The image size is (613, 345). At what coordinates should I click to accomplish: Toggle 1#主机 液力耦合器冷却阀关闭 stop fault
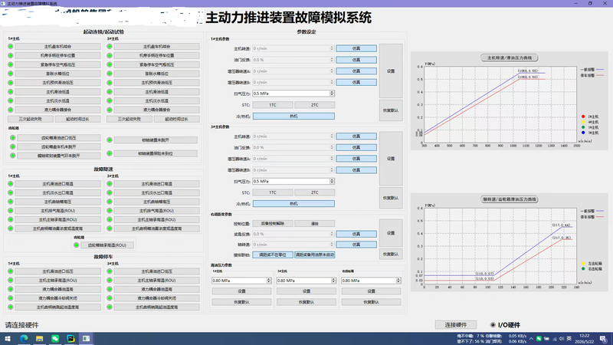tap(58, 298)
